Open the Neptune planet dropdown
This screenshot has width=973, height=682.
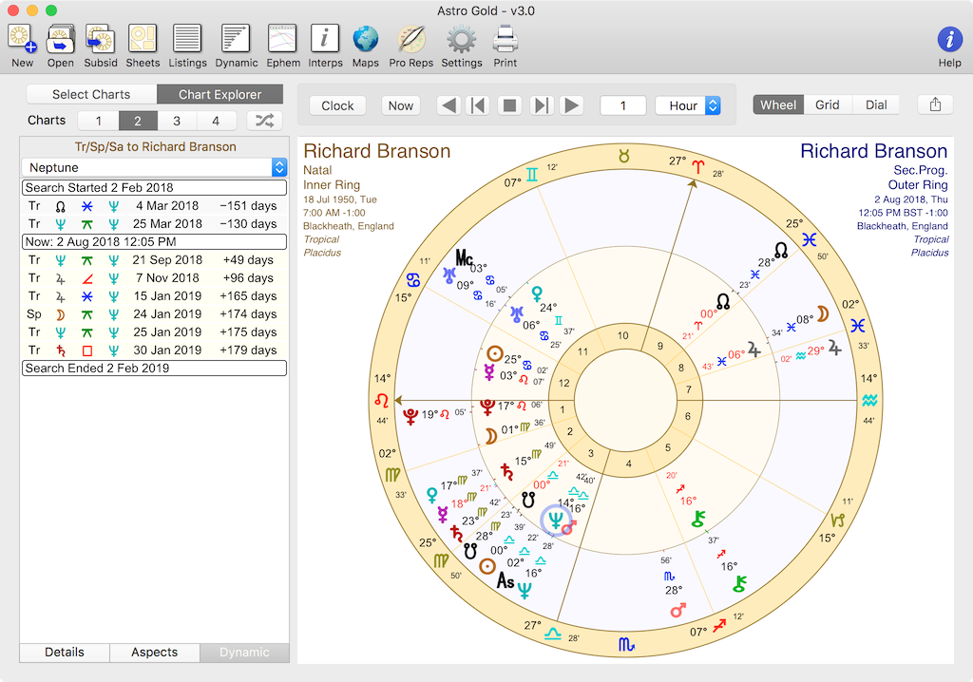coord(154,167)
